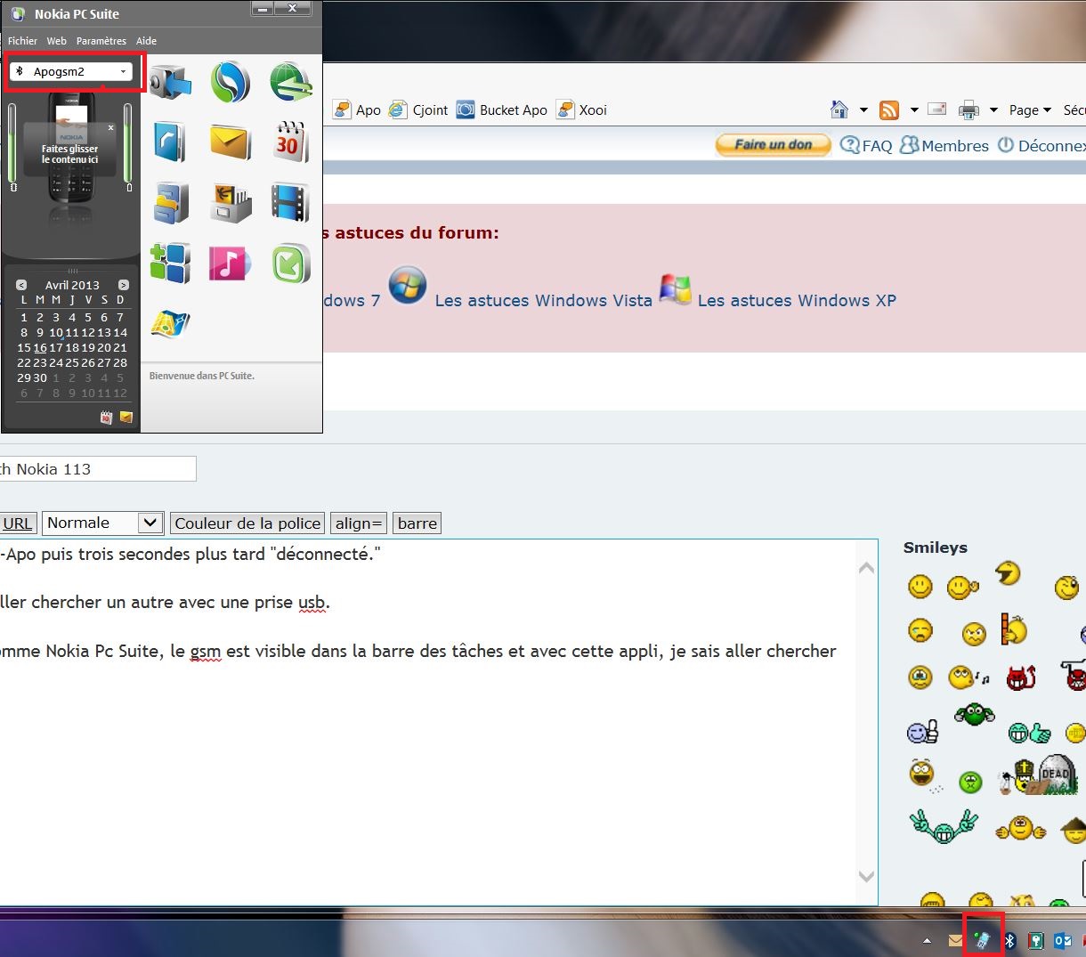Open the Bucket Apo favorite

502,109
